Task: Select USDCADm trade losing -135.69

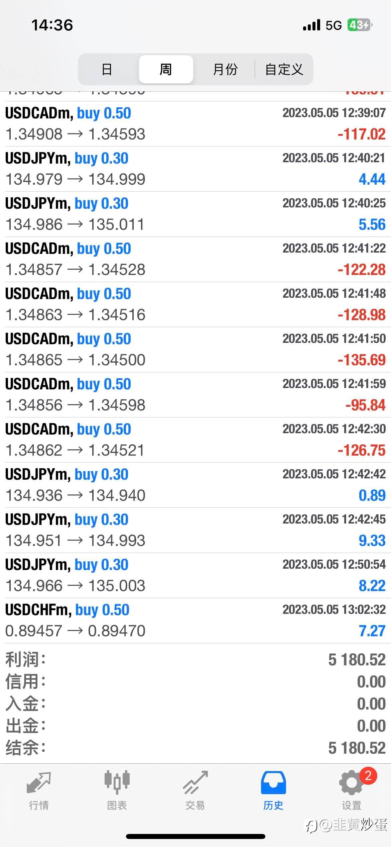Action: [195, 350]
